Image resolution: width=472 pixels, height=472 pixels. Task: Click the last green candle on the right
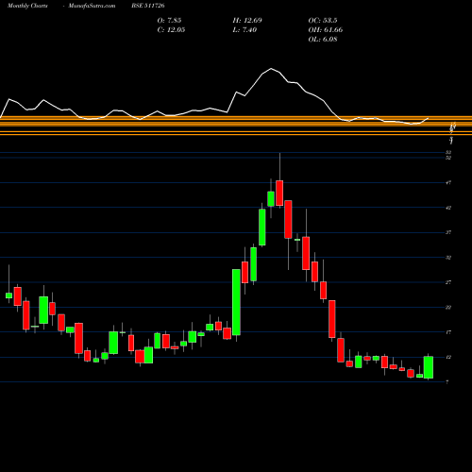(429, 367)
